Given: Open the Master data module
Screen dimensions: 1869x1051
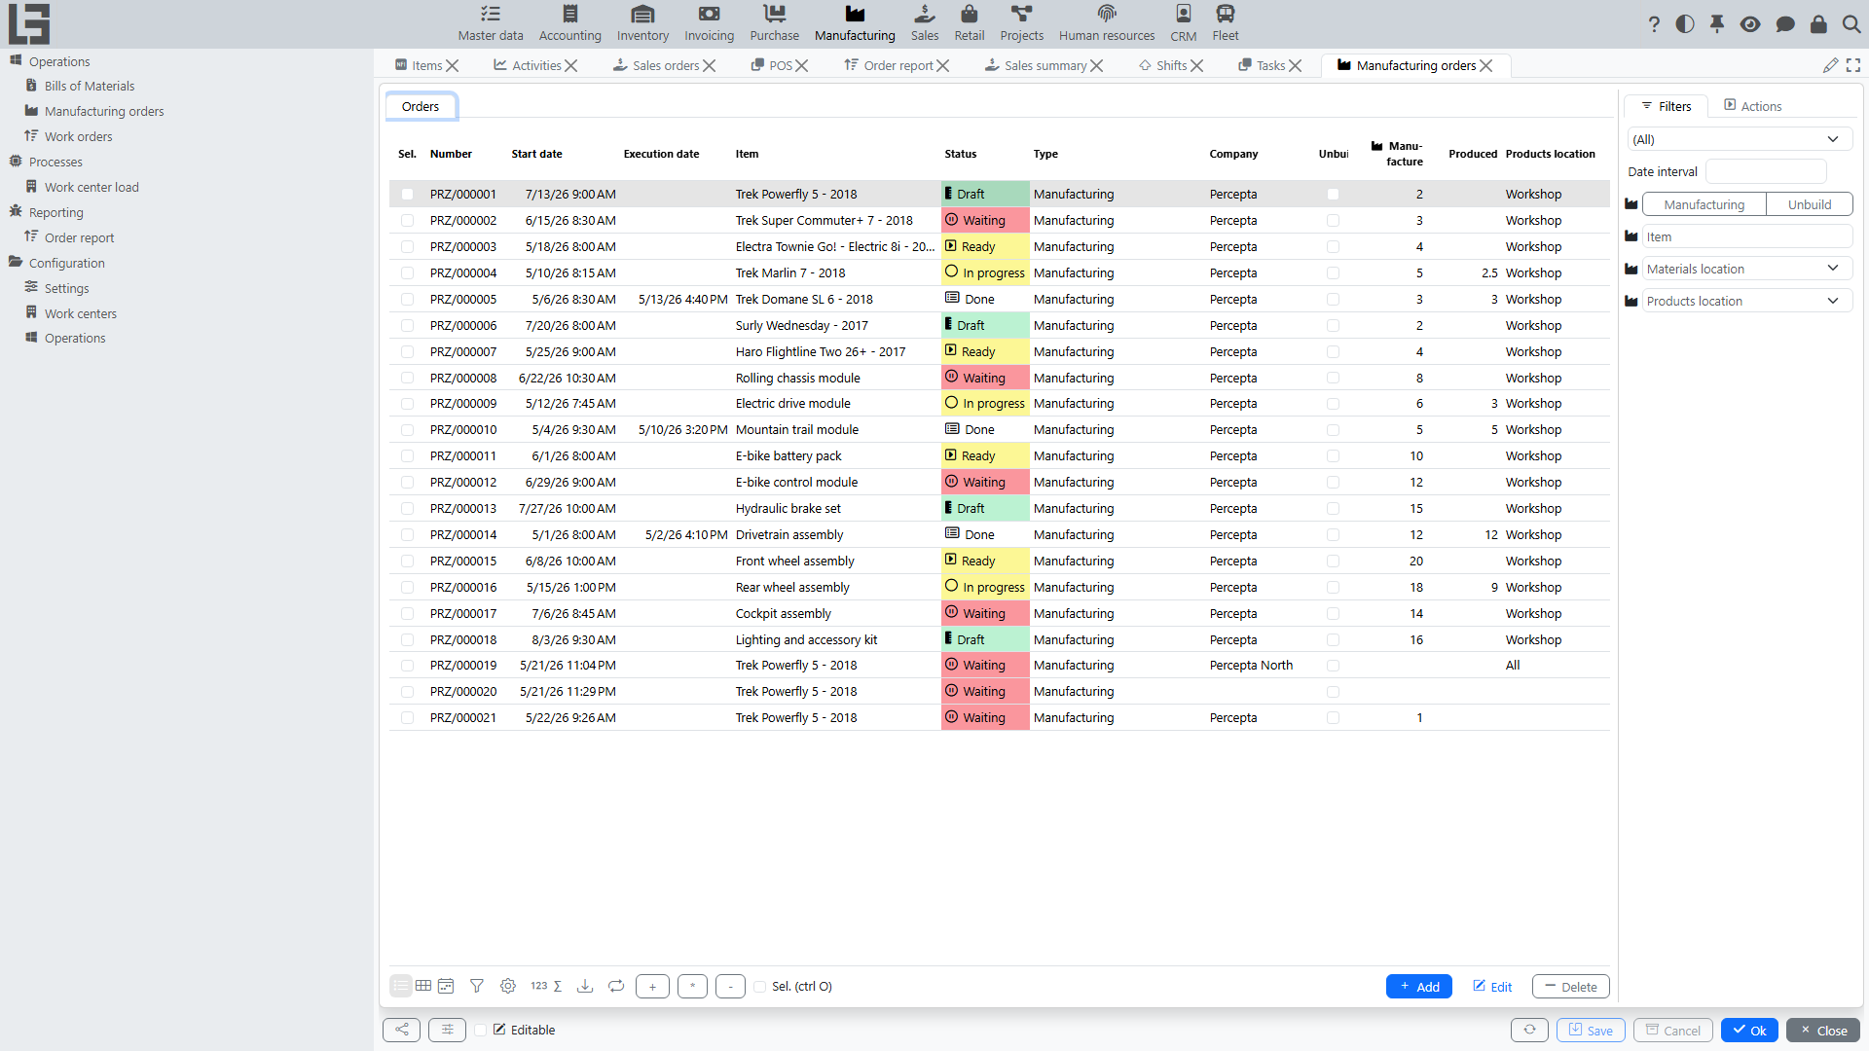Looking at the screenshot, I should point(491,23).
